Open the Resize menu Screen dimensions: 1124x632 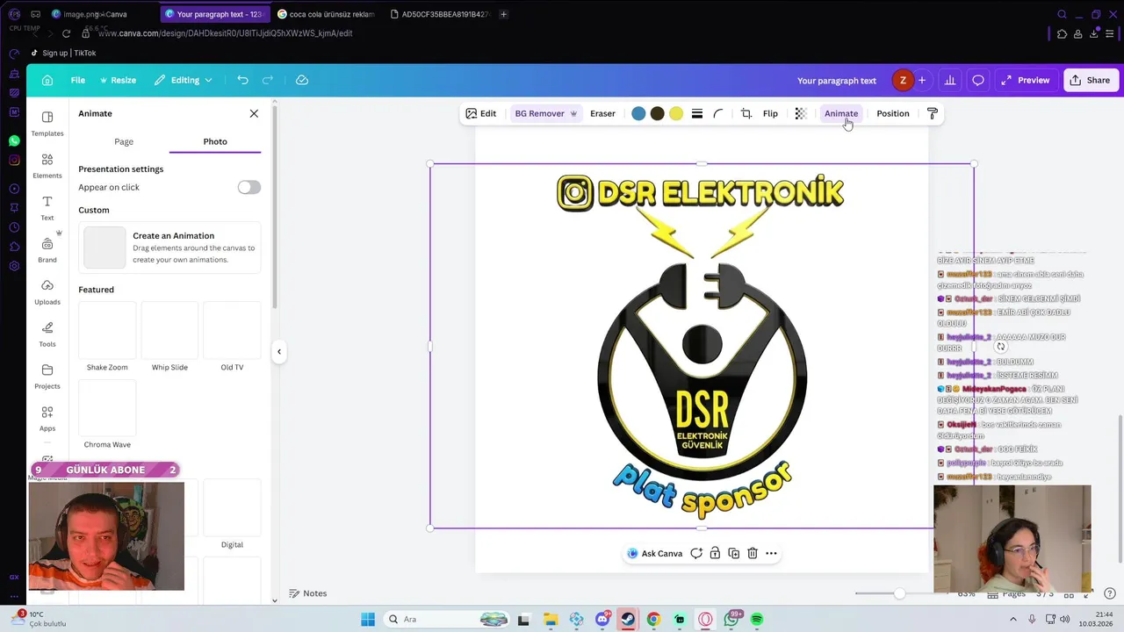tap(118, 80)
